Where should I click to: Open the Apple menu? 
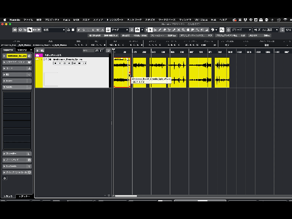(5, 19)
